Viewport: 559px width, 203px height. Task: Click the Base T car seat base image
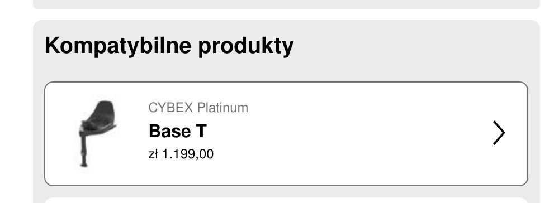pyautogui.click(x=97, y=134)
